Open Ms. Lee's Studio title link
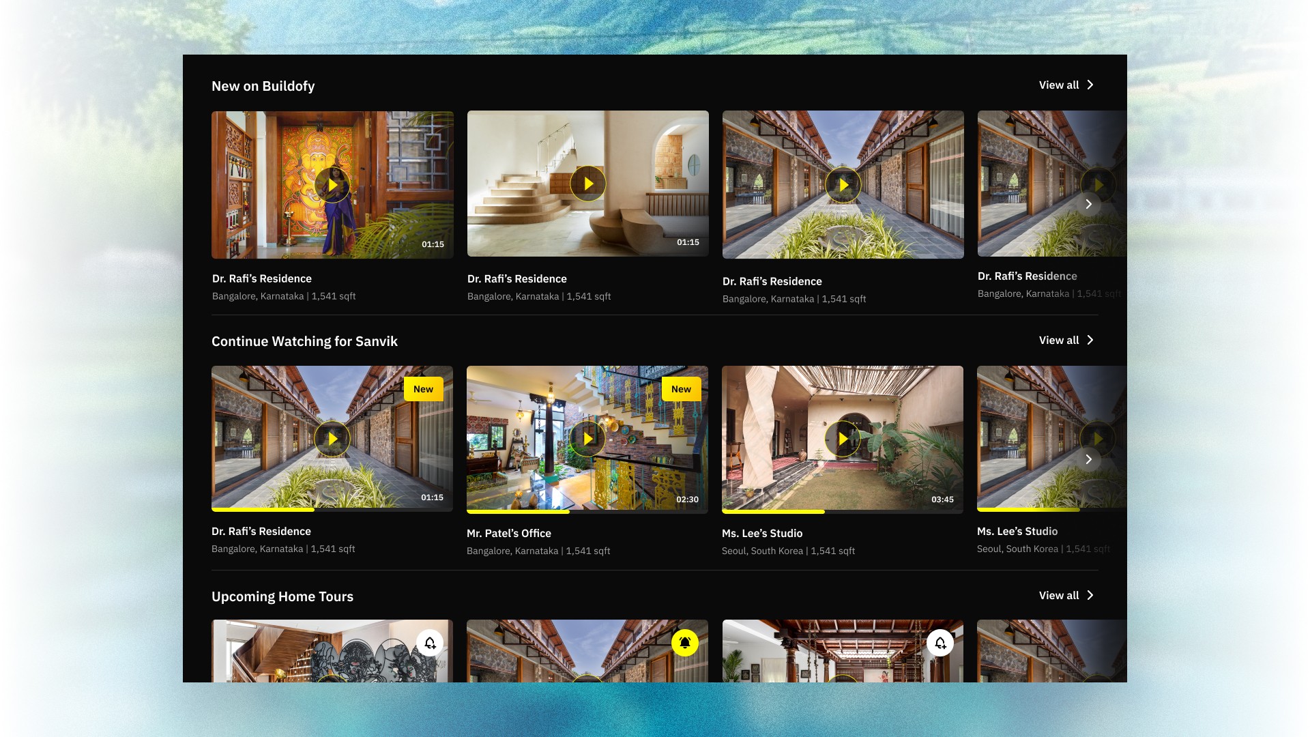Viewport: 1310px width, 737px height. [761, 534]
